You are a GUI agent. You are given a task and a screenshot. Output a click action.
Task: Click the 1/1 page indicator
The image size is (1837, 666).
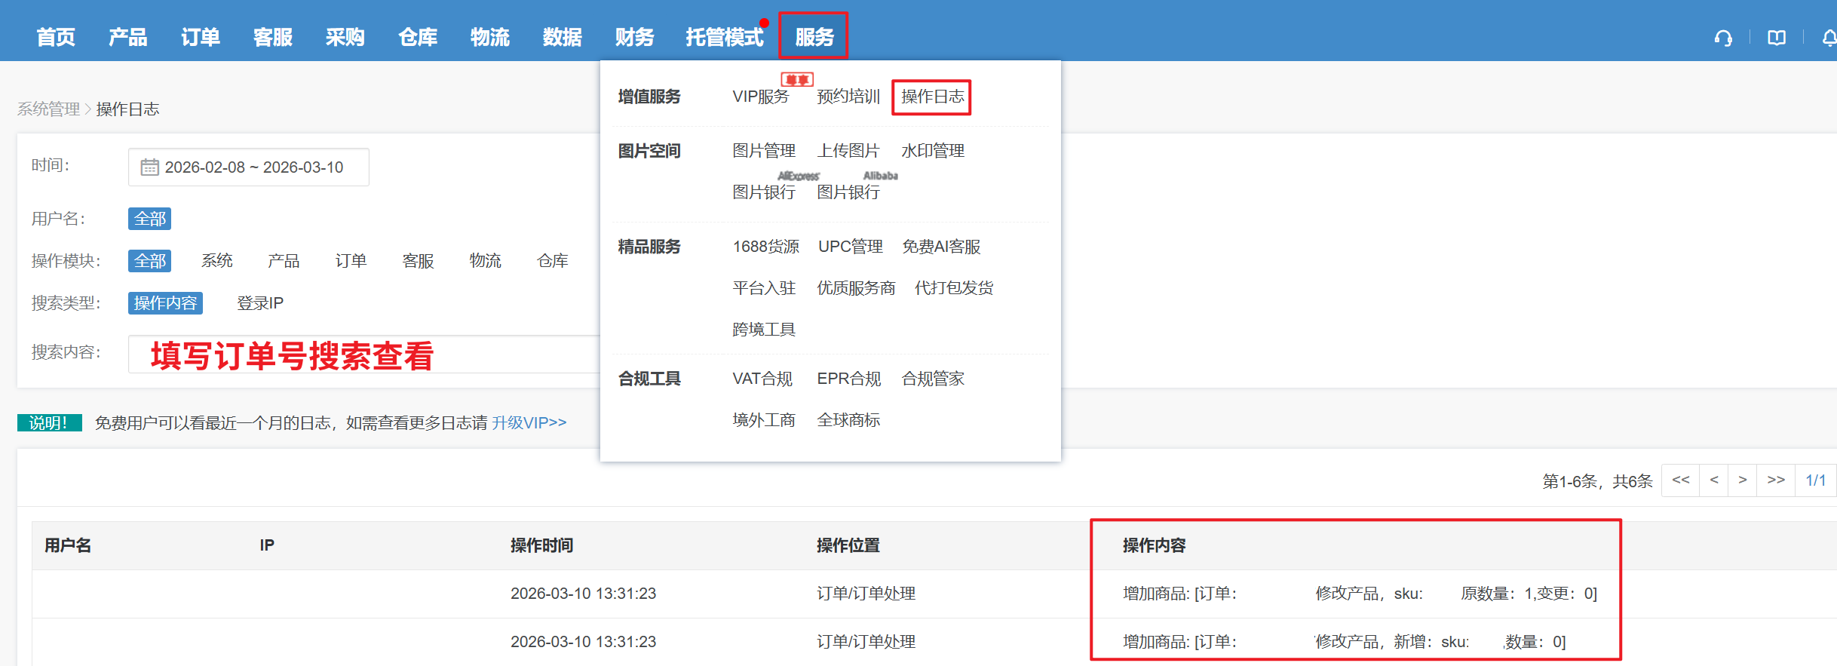[x=1815, y=480]
